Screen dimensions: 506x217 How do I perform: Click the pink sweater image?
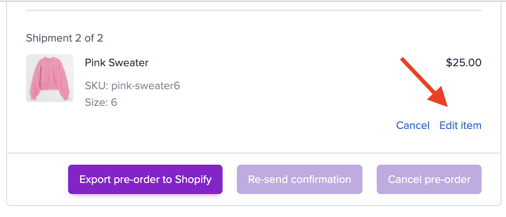[x=50, y=78]
